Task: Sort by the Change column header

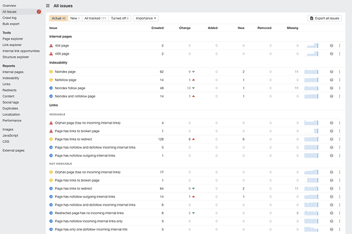Action: [x=185, y=28]
